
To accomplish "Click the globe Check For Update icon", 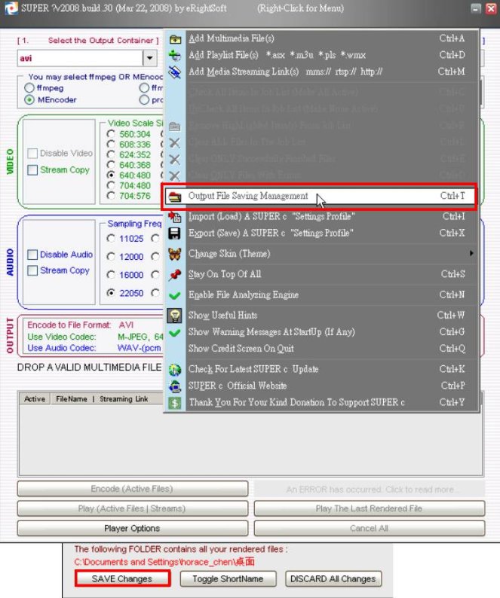I will 175,369.
